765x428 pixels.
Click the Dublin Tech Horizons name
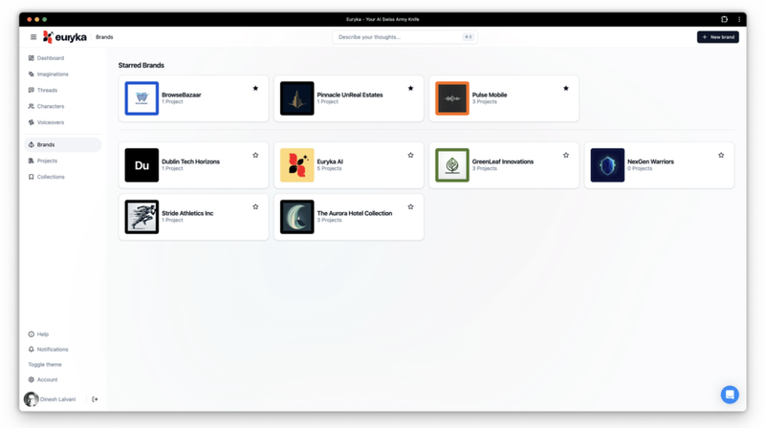(190, 161)
